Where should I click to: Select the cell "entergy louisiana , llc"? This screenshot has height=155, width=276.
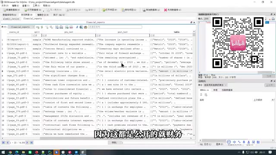click(69, 71)
